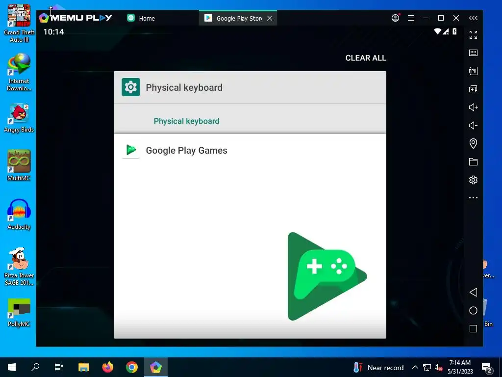Click the muted volume tray icon
Screen dimensions: 502x377
pos(439,367)
